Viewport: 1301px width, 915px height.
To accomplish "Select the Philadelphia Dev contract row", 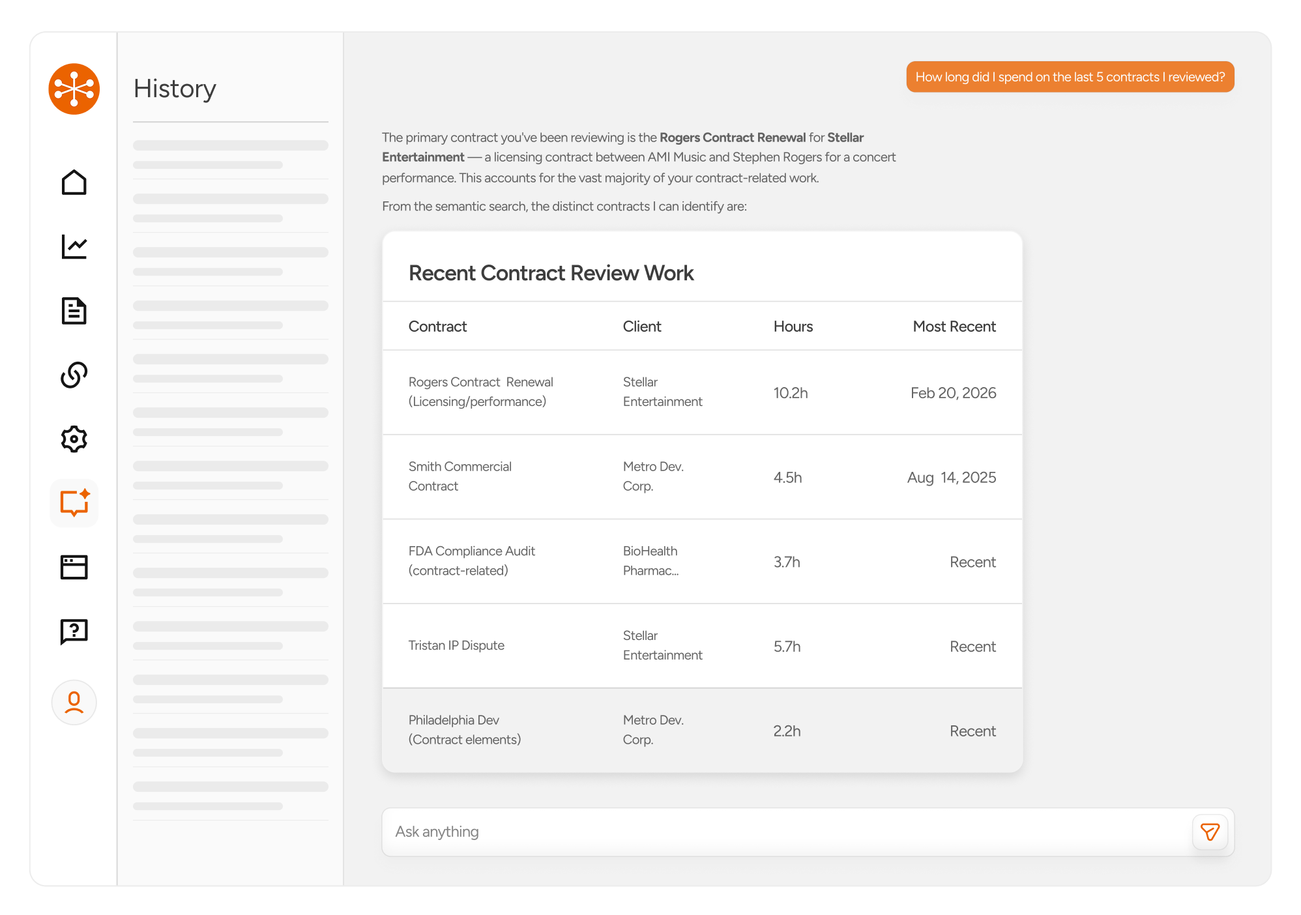I will (x=701, y=730).
